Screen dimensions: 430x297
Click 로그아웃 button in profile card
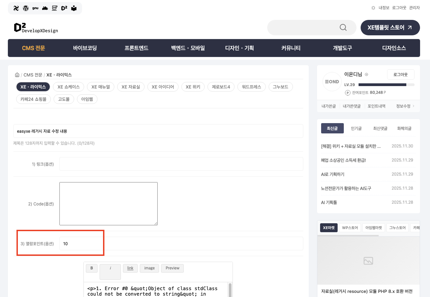pyautogui.click(x=400, y=74)
